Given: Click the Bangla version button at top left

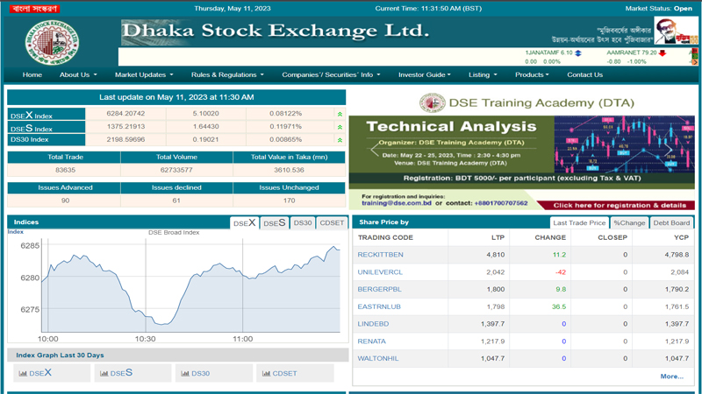Looking at the screenshot, I should tap(35, 9).
